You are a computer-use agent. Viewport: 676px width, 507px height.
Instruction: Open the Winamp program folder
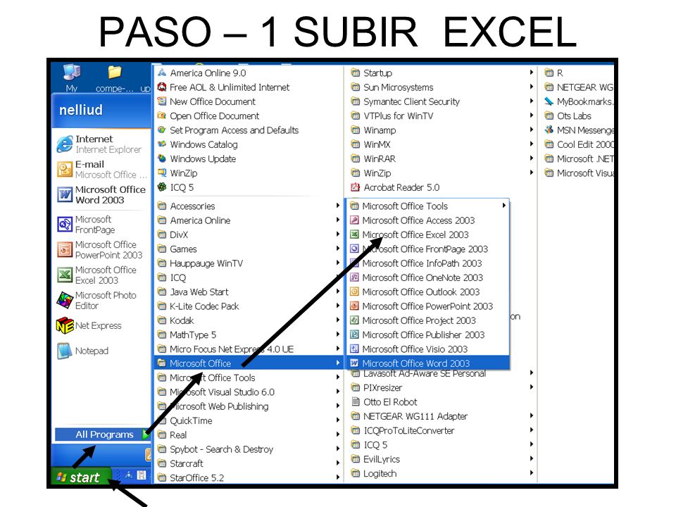click(441, 130)
